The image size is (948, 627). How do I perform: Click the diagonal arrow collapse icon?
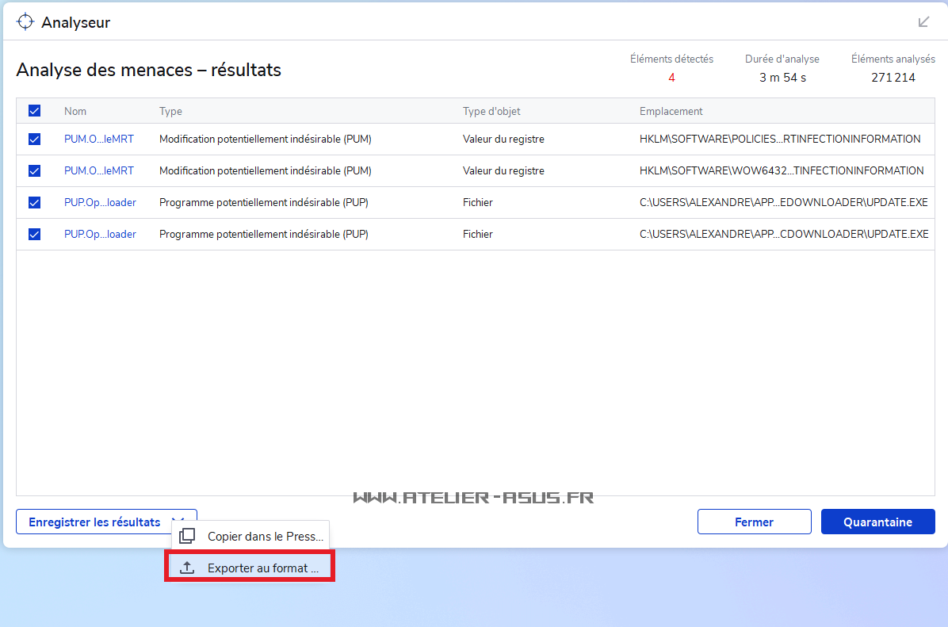pyautogui.click(x=923, y=22)
